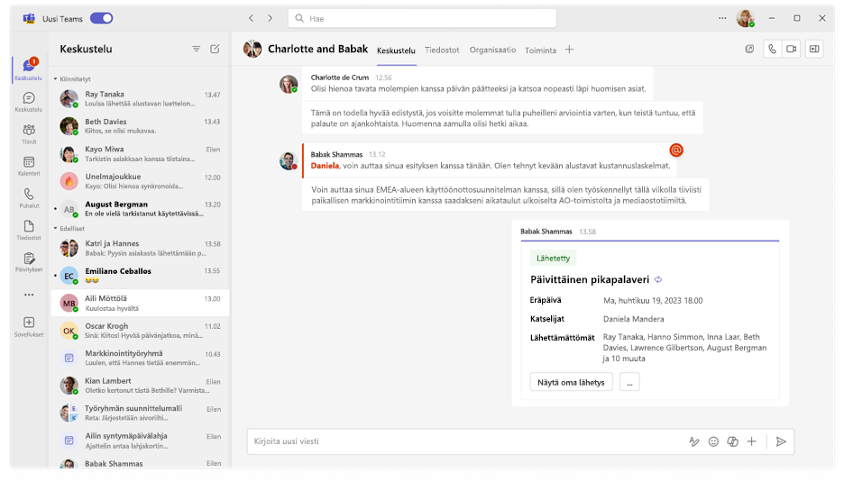Open the Loop components icon in compose box
This screenshot has width=844, height=482.
pos(732,441)
